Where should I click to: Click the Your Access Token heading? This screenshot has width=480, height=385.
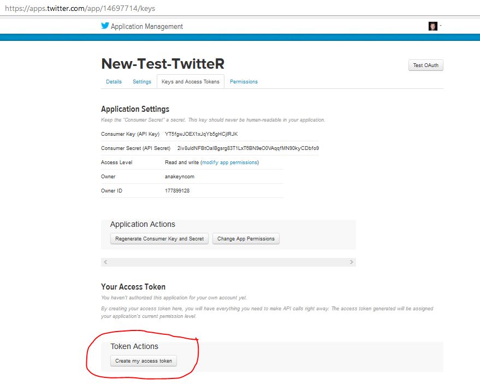(x=133, y=287)
